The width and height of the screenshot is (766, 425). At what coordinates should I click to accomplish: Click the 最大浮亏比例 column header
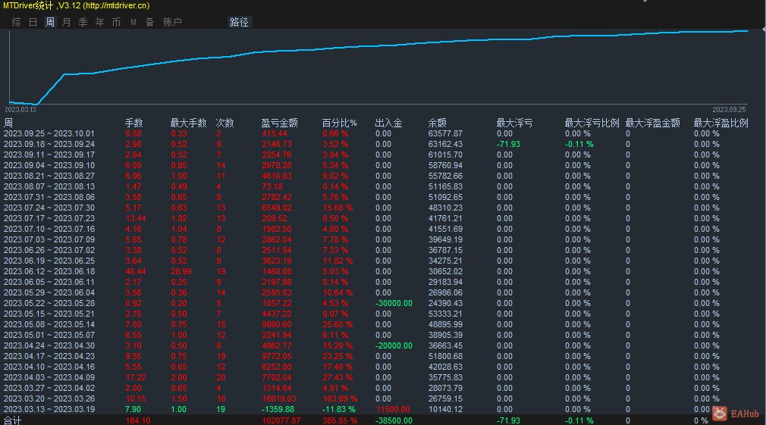[592, 123]
